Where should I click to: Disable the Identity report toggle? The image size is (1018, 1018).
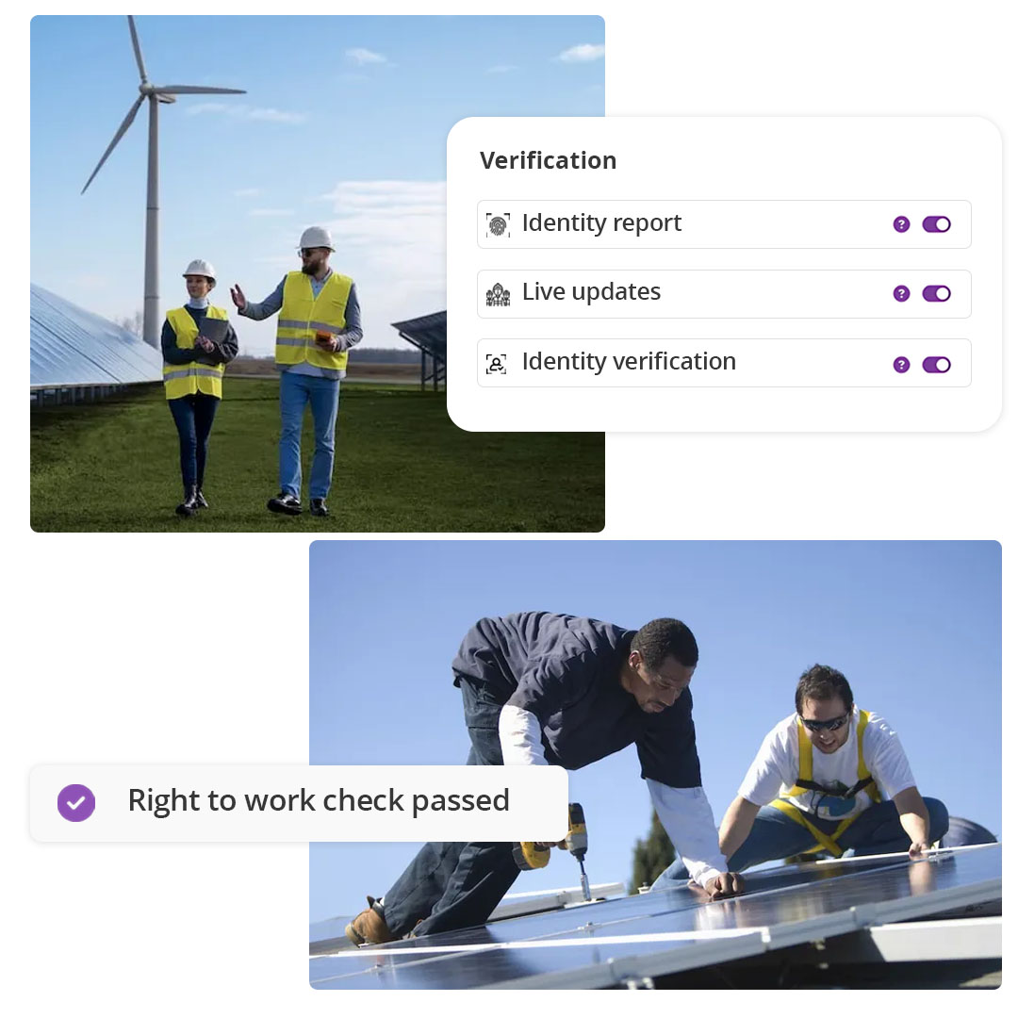coord(936,224)
